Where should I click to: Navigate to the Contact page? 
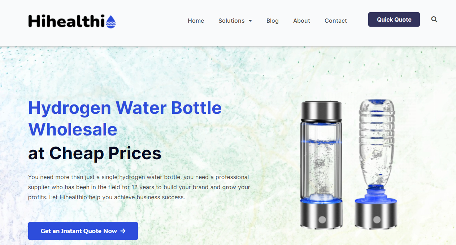click(x=336, y=21)
